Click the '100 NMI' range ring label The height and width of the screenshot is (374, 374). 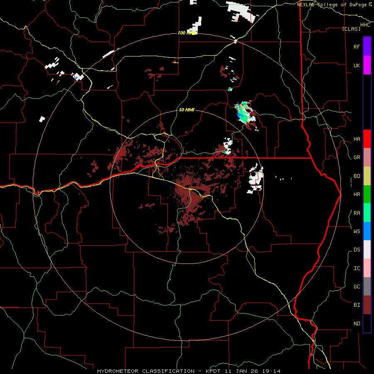coord(187,33)
